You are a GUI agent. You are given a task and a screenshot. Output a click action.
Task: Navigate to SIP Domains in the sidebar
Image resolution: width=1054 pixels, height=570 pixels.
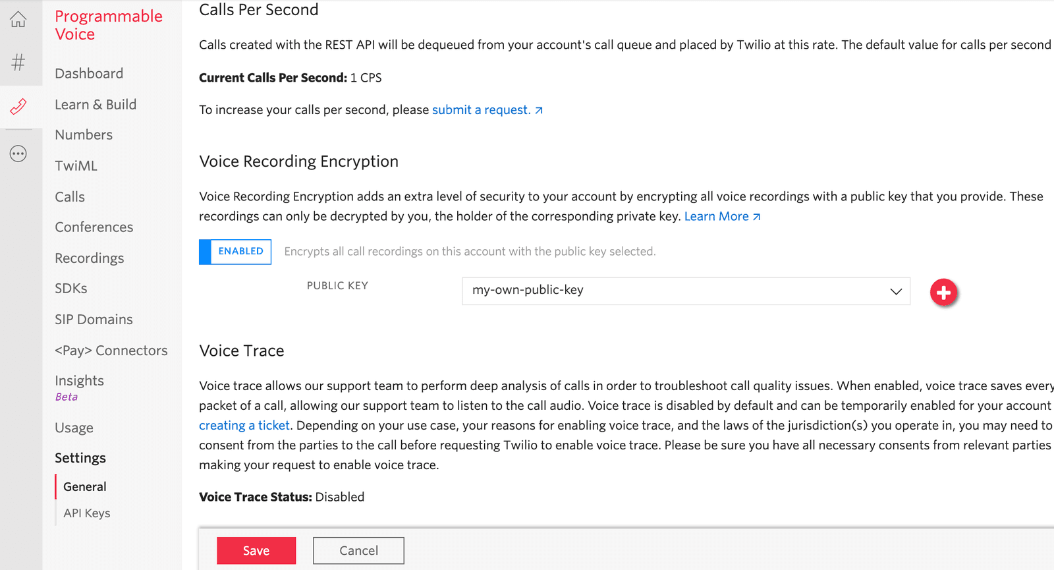coord(94,319)
